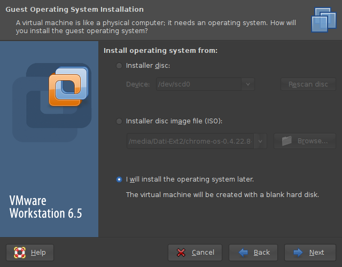Click the blank hard disk description text
This screenshot has width=342, height=267.
(222, 194)
